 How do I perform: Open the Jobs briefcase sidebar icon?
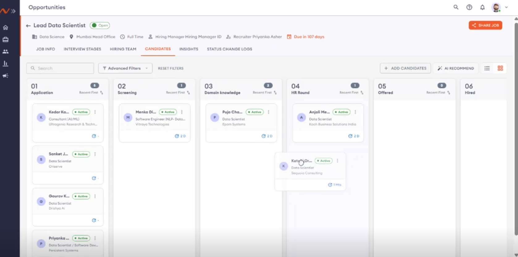6,39
